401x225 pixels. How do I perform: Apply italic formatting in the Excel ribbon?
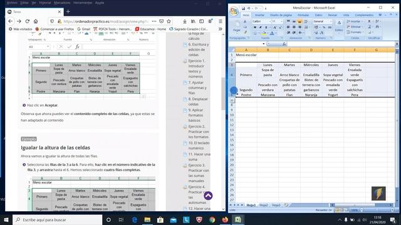tap(261, 27)
